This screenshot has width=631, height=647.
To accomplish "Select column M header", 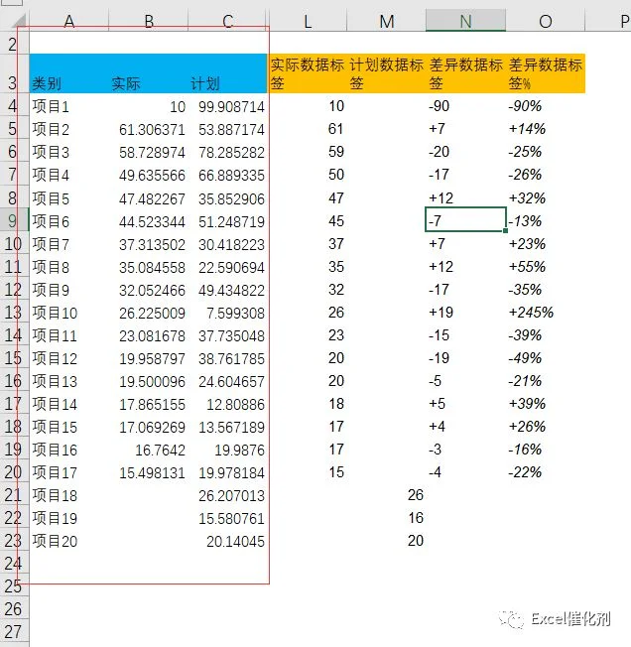I will [386, 21].
